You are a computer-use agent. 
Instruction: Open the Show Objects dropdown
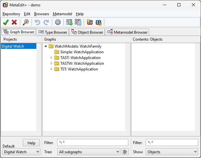click(172, 152)
